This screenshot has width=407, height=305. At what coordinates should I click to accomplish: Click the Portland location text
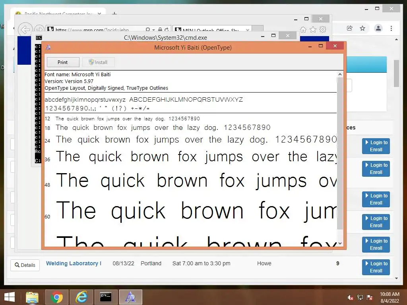click(x=151, y=264)
